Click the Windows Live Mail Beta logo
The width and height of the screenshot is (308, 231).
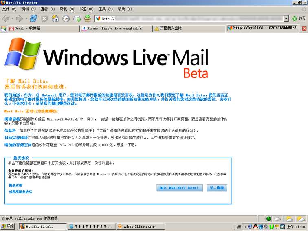106,58
